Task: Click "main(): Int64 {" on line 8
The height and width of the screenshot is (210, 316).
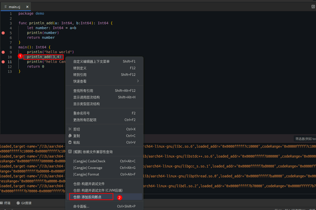Action: (34, 47)
